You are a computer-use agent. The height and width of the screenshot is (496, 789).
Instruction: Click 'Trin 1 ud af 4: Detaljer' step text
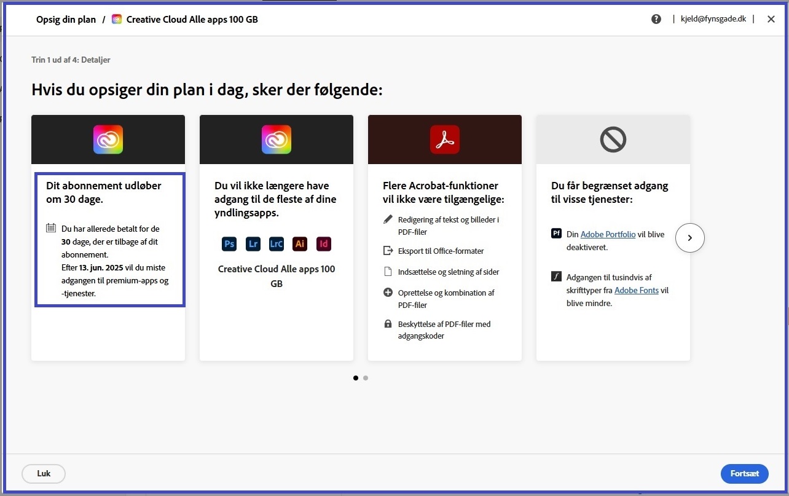point(71,60)
